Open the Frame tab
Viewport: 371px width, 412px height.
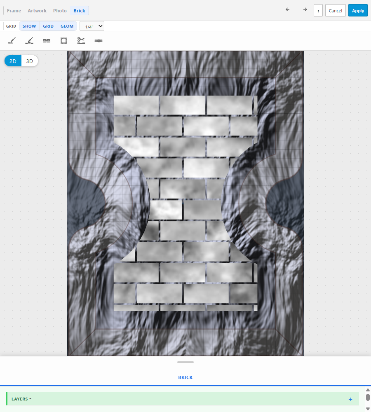(14, 11)
